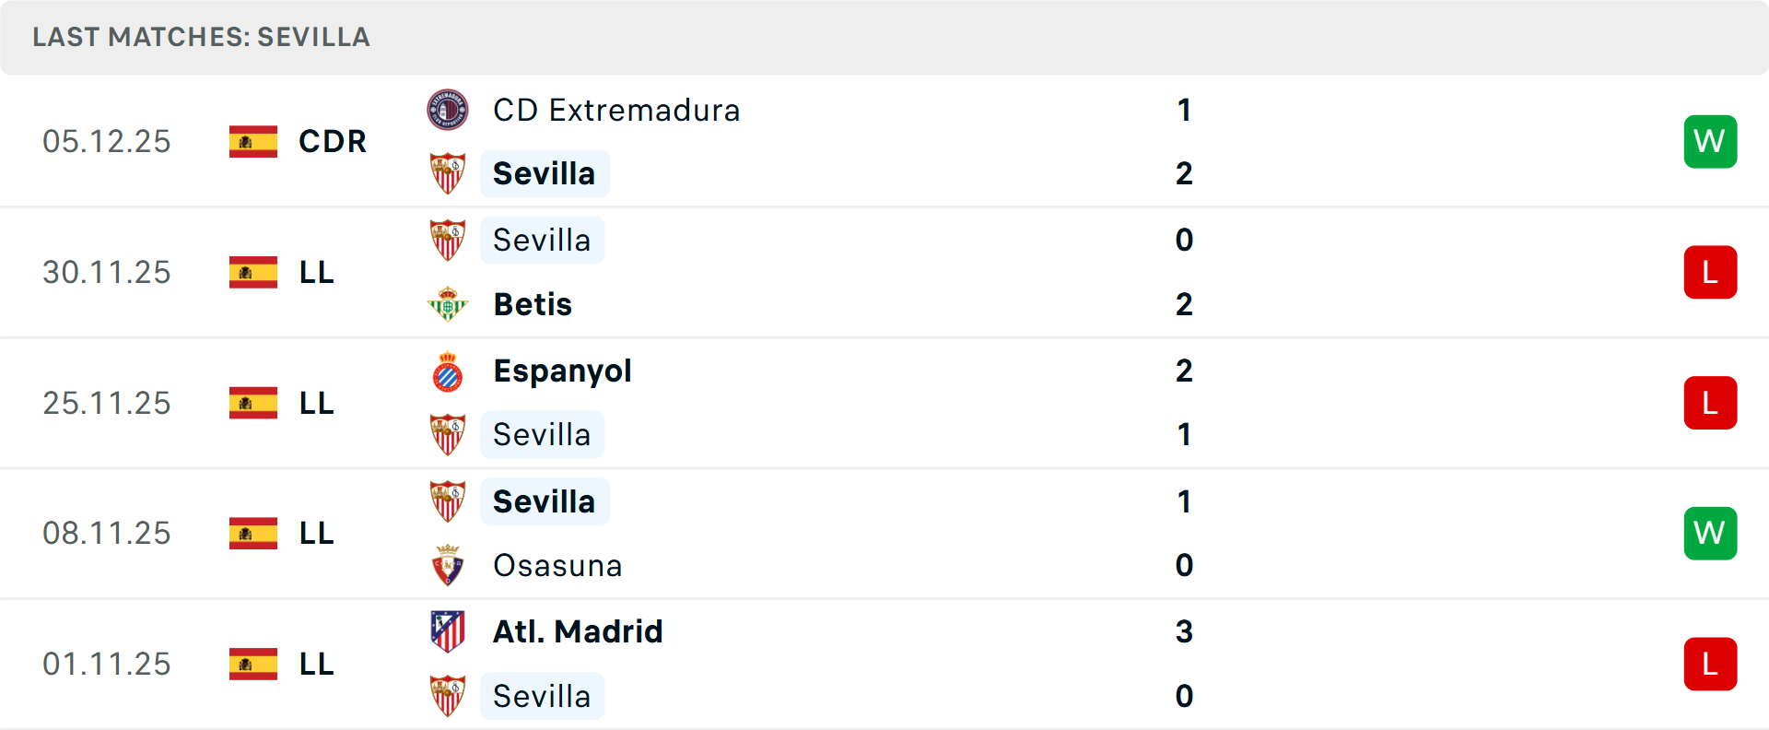The width and height of the screenshot is (1769, 730).
Task: Click Sevilla crest in the Betis match
Action: point(448,241)
